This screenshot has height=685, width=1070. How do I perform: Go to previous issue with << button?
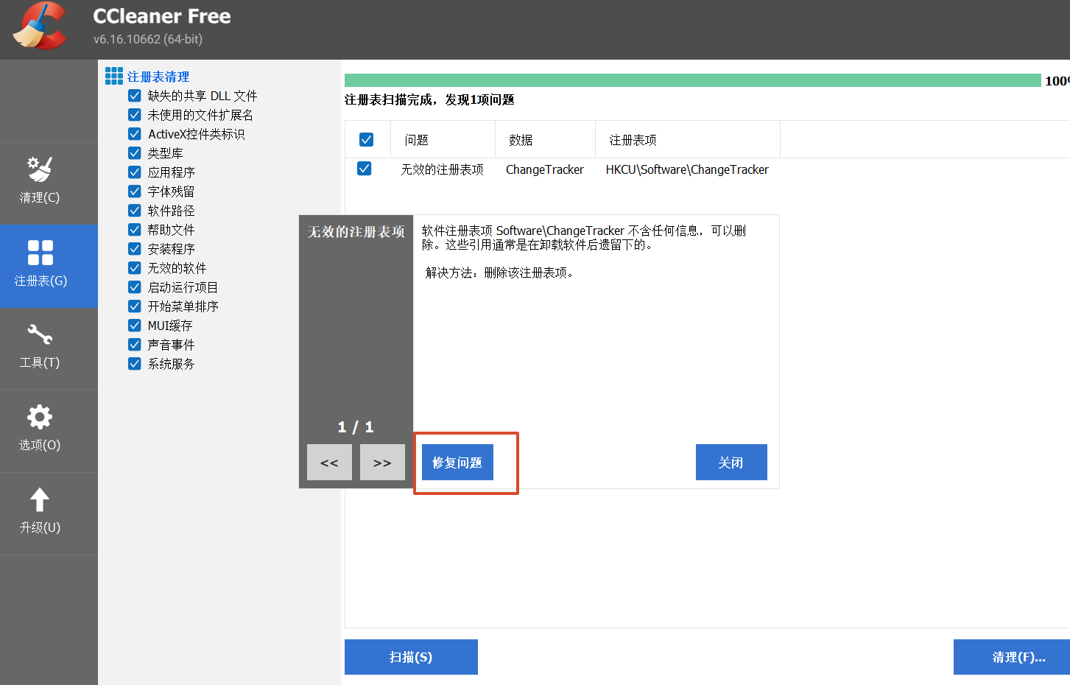click(329, 463)
